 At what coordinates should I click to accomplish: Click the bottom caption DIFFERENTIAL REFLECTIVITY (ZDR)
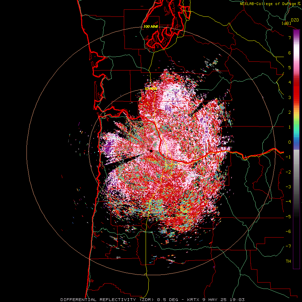tap(107, 300)
